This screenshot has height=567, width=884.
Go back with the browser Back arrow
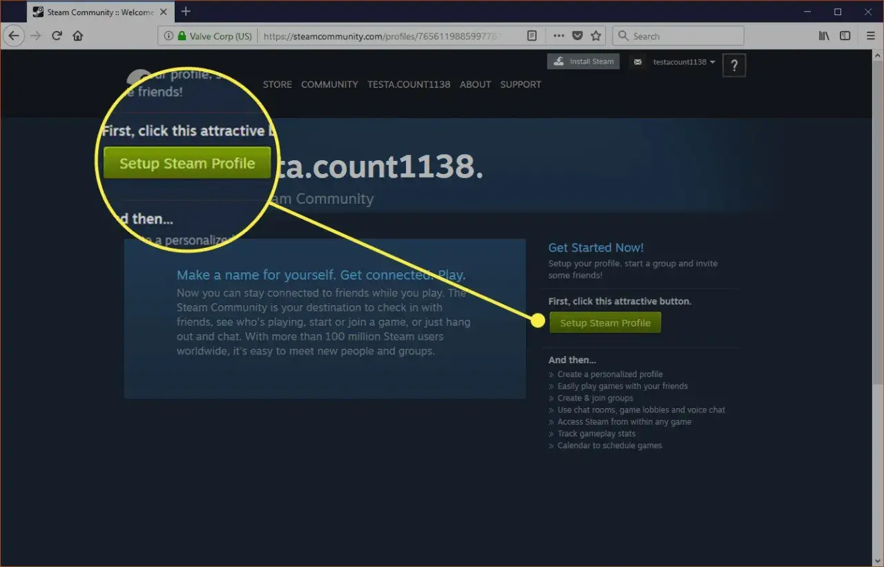[x=15, y=36]
